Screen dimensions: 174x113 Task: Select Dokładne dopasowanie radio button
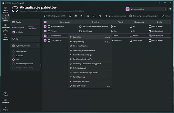pyautogui.click(x=14, y=64)
